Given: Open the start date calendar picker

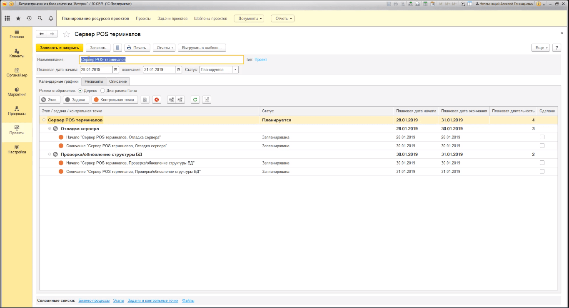Looking at the screenshot, I should point(116,70).
